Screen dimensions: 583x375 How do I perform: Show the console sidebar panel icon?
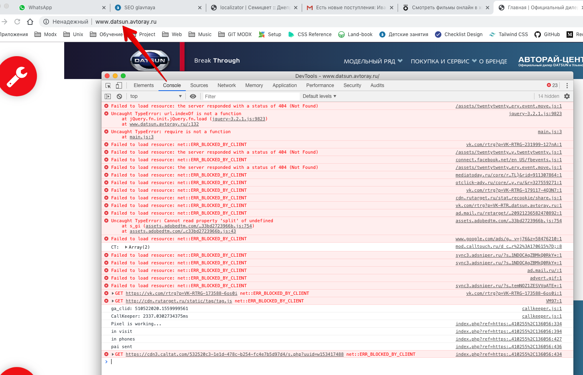[108, 96]
